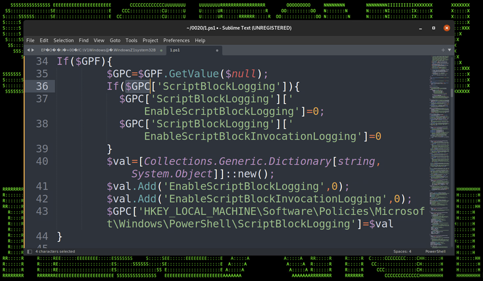Minimize the Sublime Text window

(x=420, y=28)
